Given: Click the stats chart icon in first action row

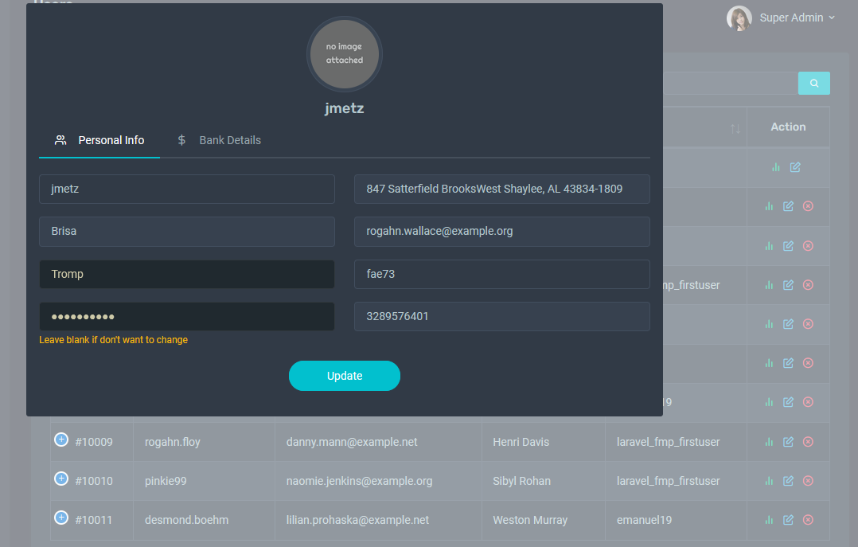Looking at the screenshot, I should pos(775,167).
